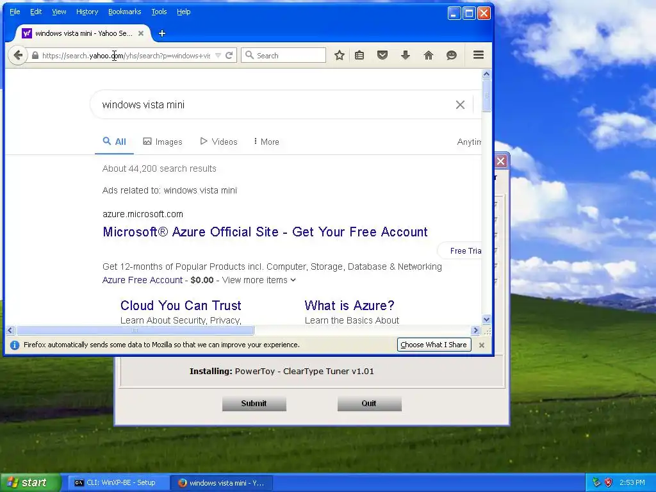The image size is (656, 492).
Task: Click the vertical scrollbar down arrow
Action: pos(486,320)
